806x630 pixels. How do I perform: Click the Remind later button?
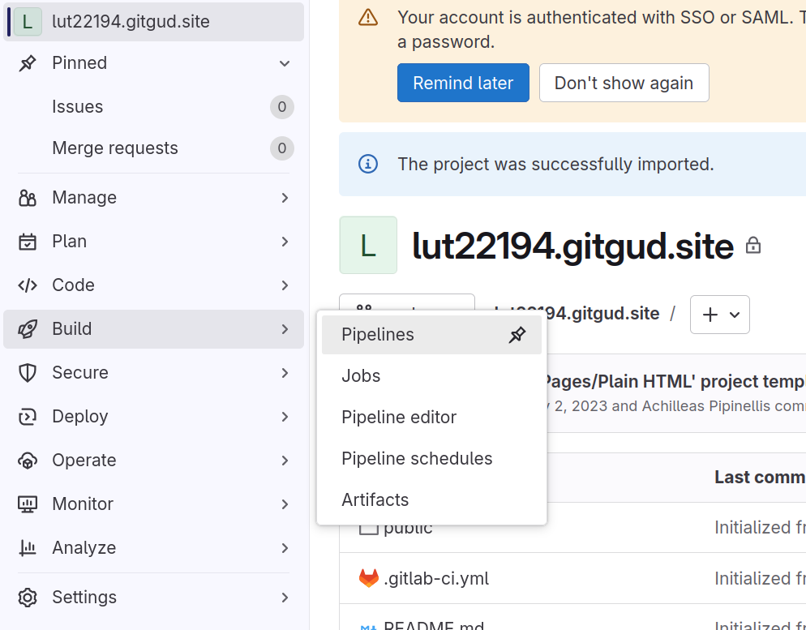(x=463, y=83)
